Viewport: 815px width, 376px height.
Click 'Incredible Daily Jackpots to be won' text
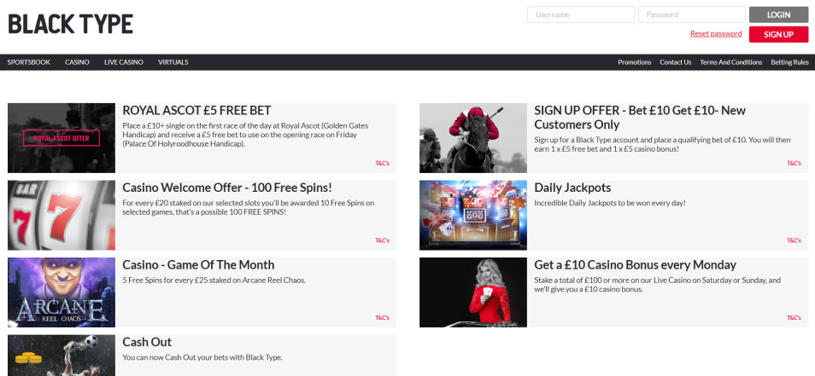(610, 203)
